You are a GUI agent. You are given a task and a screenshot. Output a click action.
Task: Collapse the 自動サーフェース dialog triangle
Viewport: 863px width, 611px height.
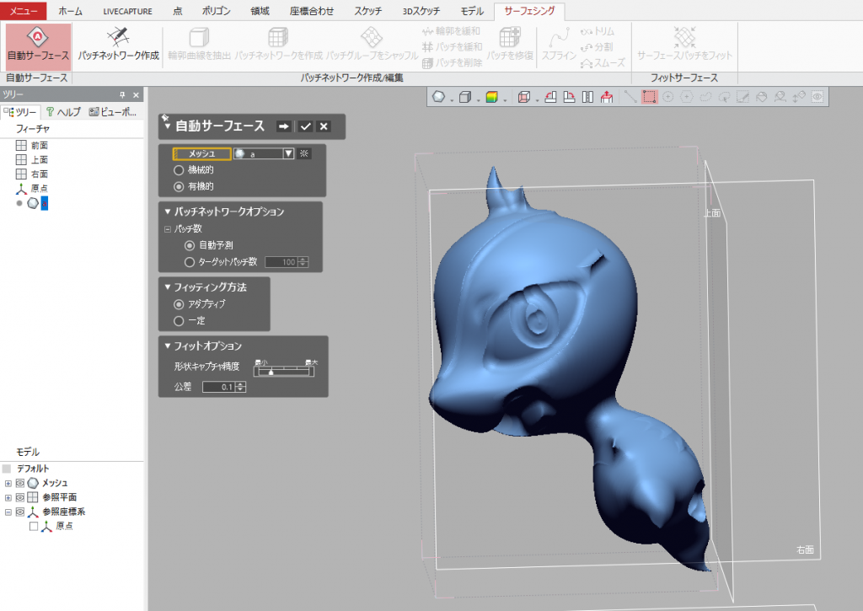point(168,126)
